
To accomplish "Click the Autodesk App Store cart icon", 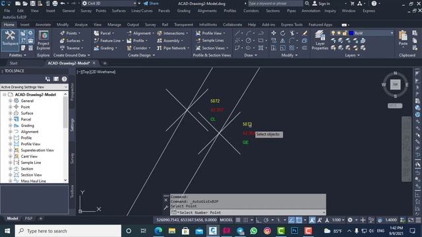I will [352, 3].
